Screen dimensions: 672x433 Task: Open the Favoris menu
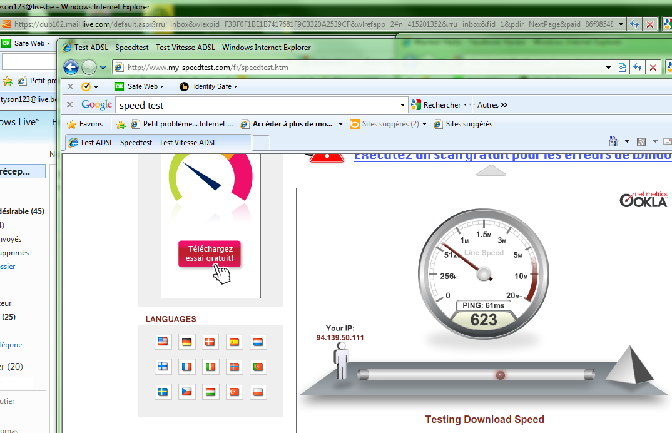(x=85, y=124)
